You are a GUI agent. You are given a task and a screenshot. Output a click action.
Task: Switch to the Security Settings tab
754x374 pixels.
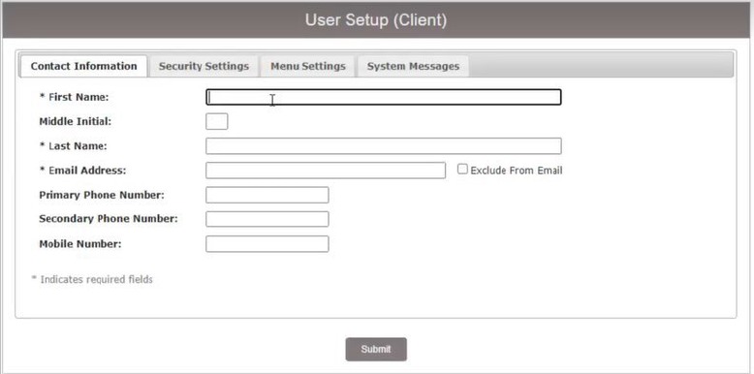(x=204, y=66)
